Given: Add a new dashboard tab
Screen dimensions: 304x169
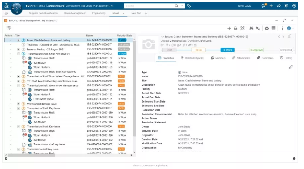Looking at the screenshot, I should click(x=146, y=13).
